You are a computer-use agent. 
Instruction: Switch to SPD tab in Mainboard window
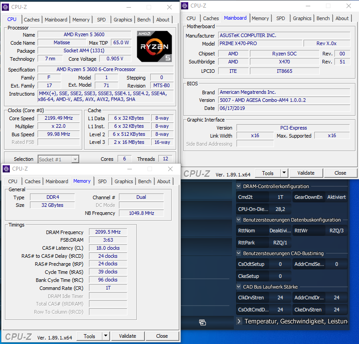click(281, 18)
